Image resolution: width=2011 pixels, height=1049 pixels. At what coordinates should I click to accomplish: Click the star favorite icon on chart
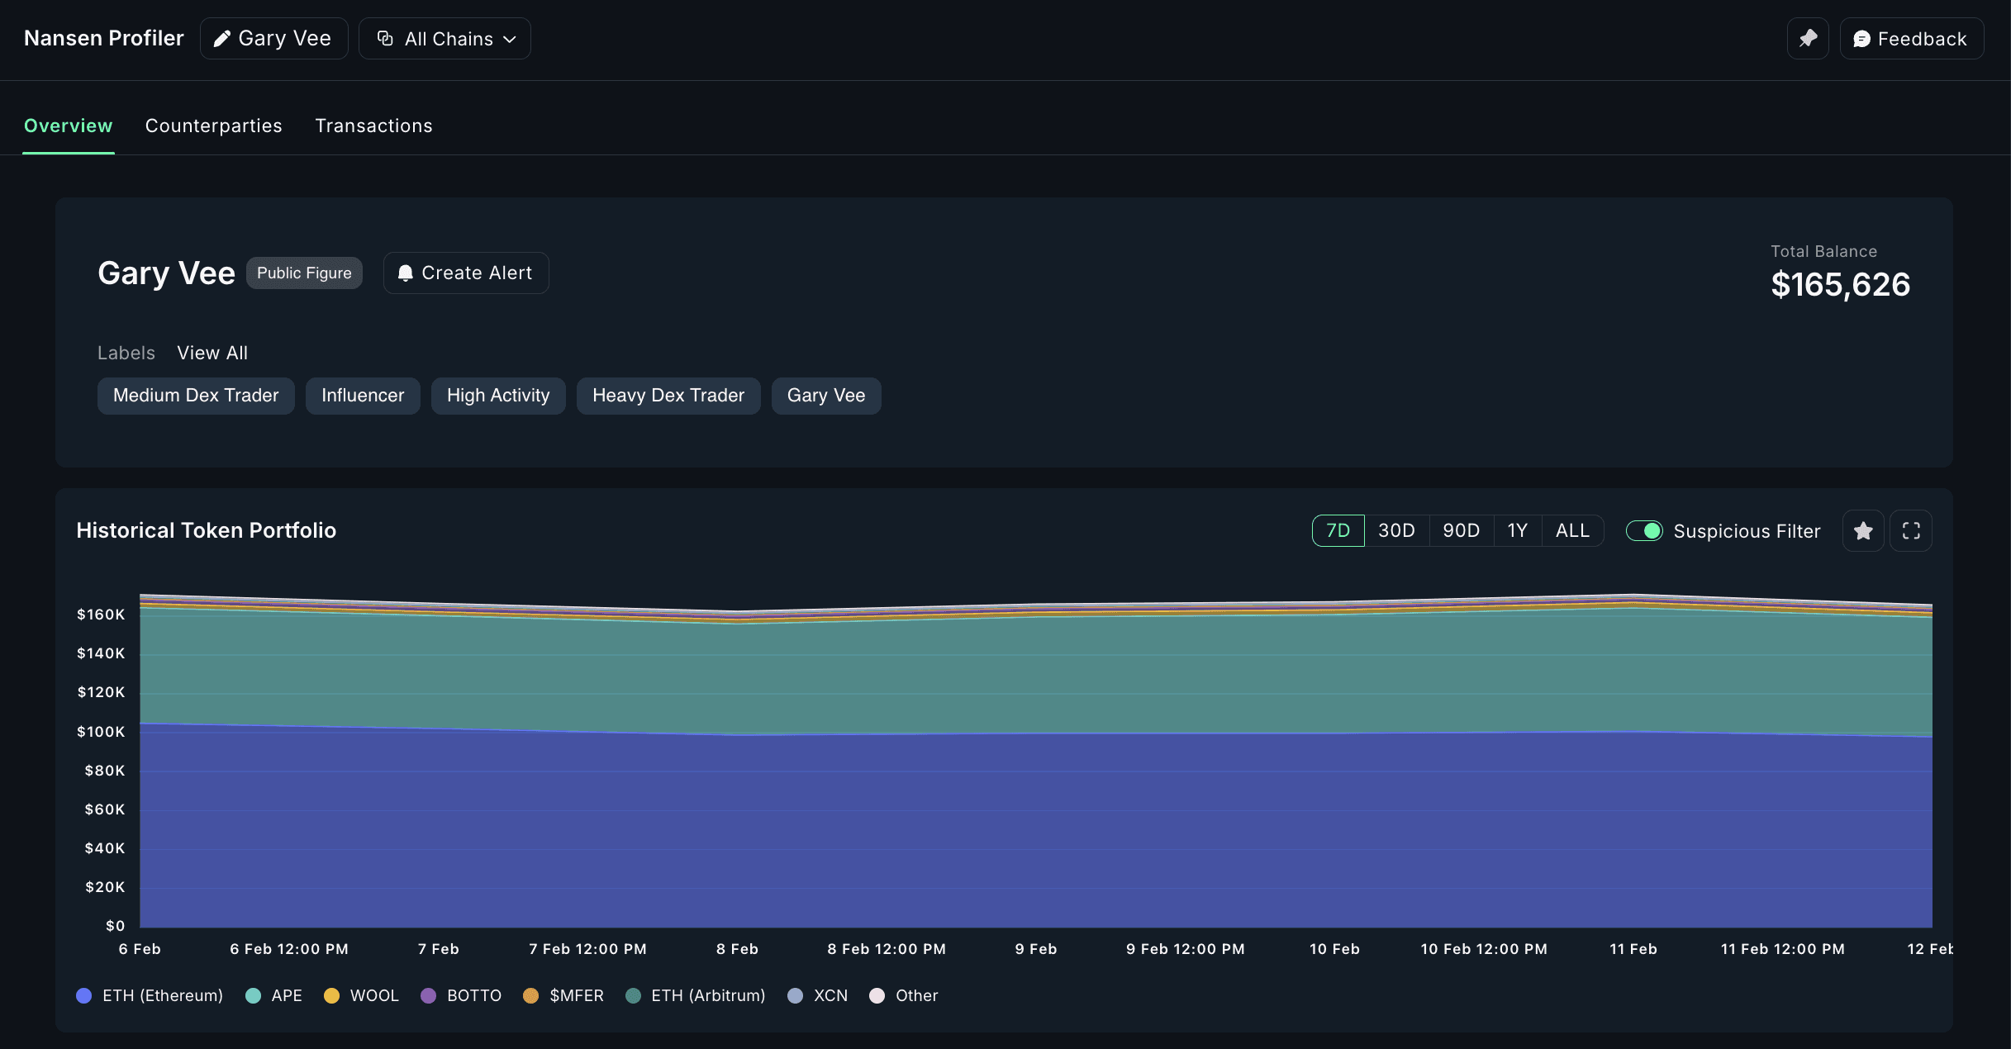(1863, 531)
